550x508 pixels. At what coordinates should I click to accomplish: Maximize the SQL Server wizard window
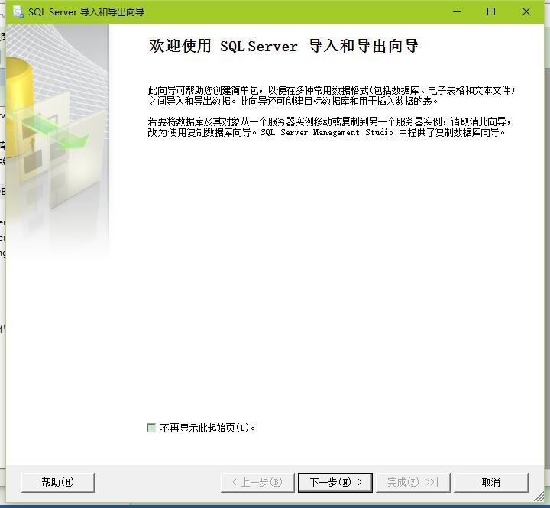(x=491, y=12)
